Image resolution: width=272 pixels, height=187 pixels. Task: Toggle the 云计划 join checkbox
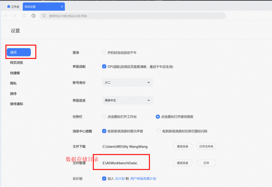(104, 178)
